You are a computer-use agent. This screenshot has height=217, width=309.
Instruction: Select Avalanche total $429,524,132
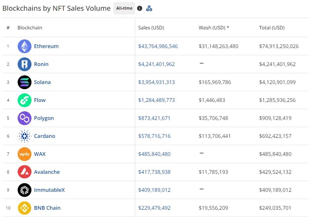click(275, 172)
